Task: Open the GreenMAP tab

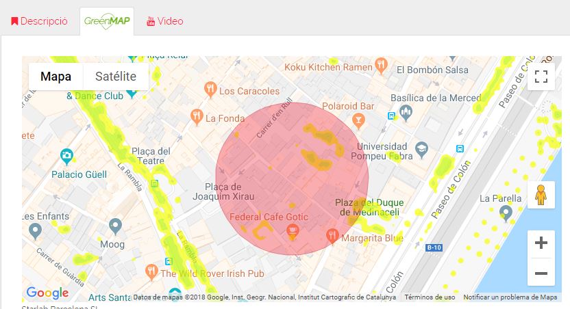Action: 107,21
